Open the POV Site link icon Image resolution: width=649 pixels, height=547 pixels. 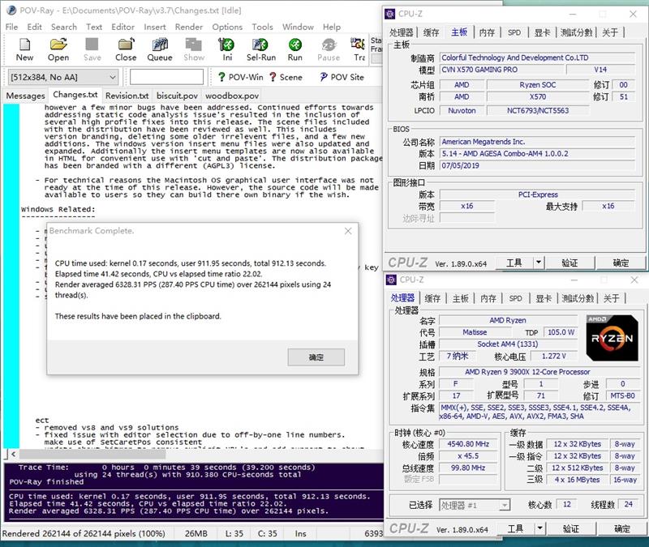(341, 77)
